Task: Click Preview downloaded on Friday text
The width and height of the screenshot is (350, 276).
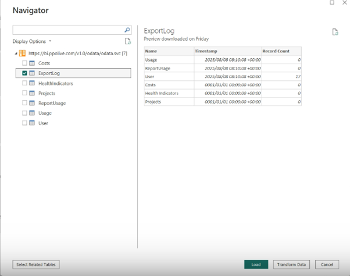Action: coord(176,39)
